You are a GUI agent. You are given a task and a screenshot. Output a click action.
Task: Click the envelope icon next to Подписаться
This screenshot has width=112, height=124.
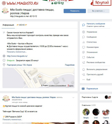pyautogui.click(x=83, y=89)
